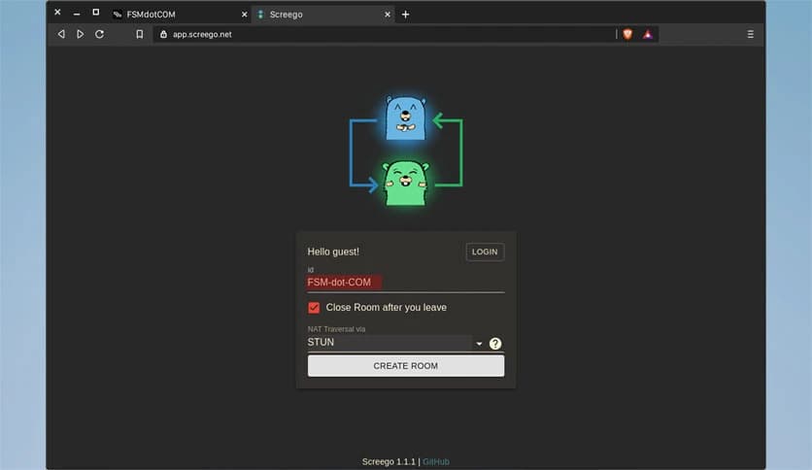Click the Hello guest! text
The image size is (812, 470).
[x=333, y=252]
